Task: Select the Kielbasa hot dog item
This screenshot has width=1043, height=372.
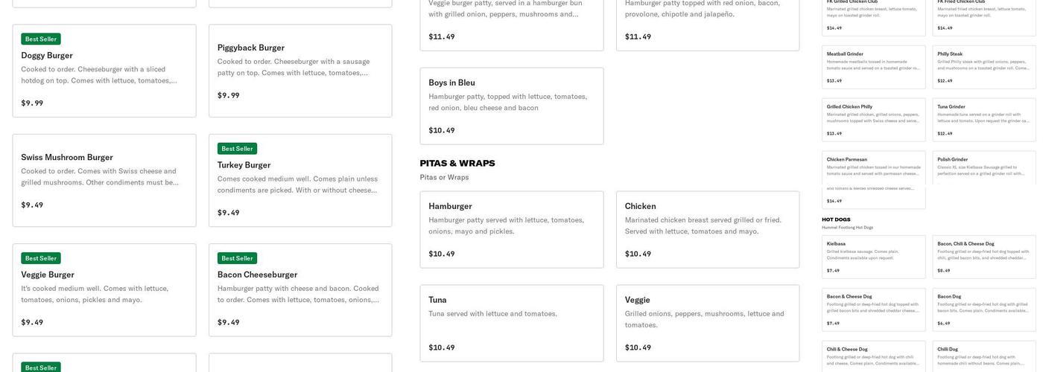Action: click(874, 257)
